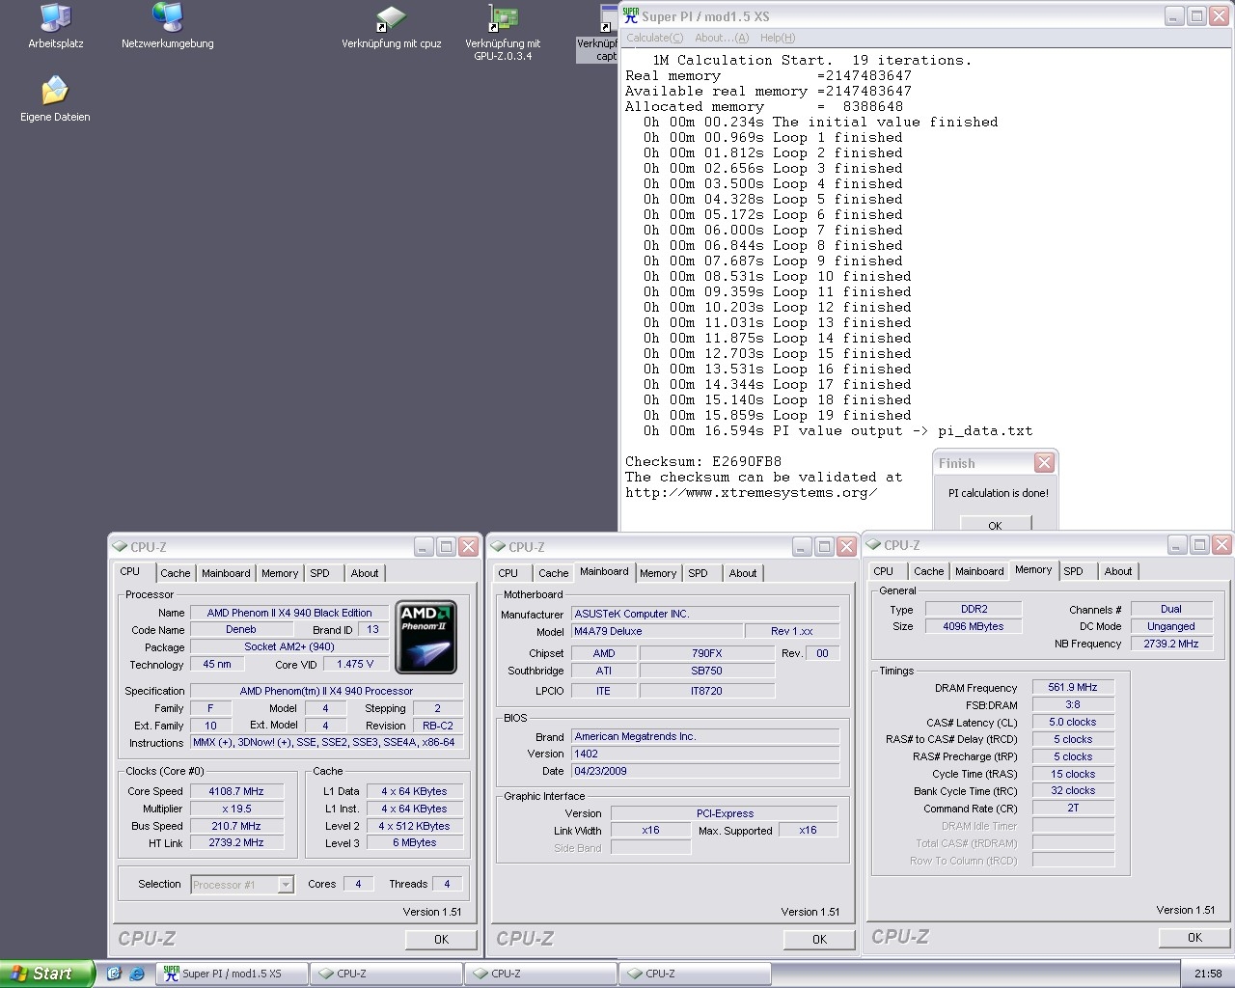Click the M4A79 Deluxe model field
Image resolution: width=1235 pixels, height=988 pixels.
657,631
